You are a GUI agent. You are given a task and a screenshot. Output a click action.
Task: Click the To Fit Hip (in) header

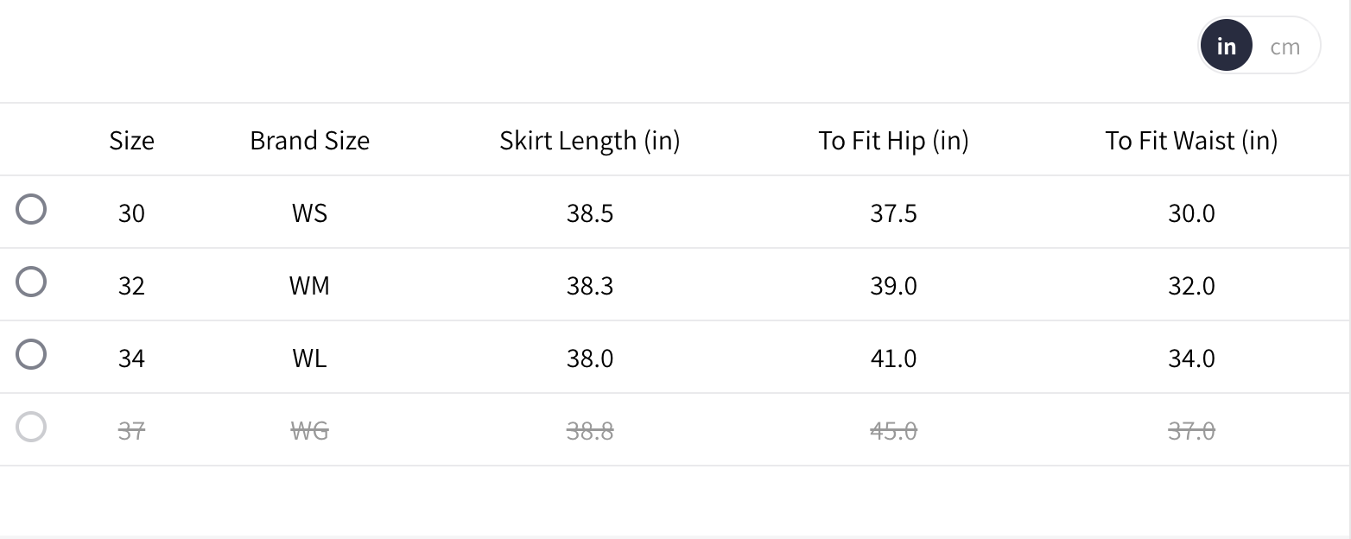point(893,141)
